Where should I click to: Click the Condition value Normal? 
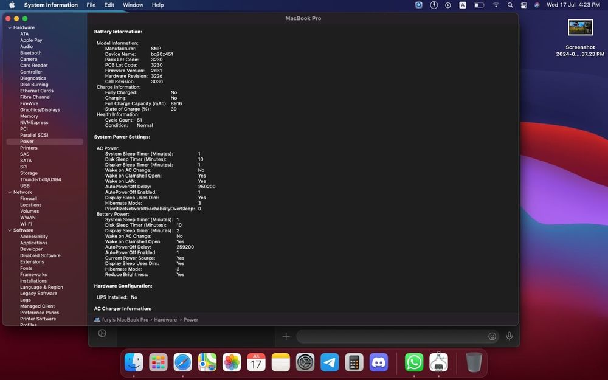click(x=145, y=126)
